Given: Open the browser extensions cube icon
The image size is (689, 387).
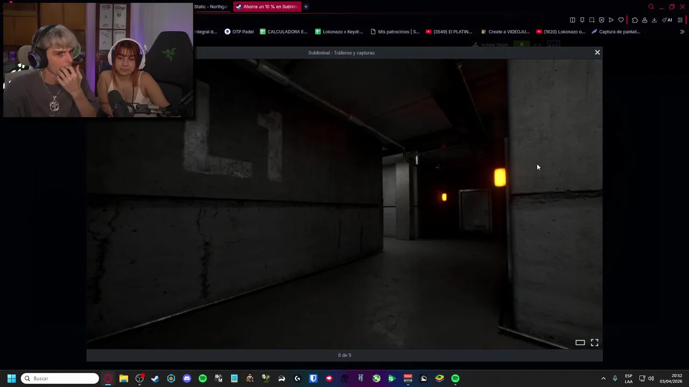Looking at the screenshot, I should 635,20.
